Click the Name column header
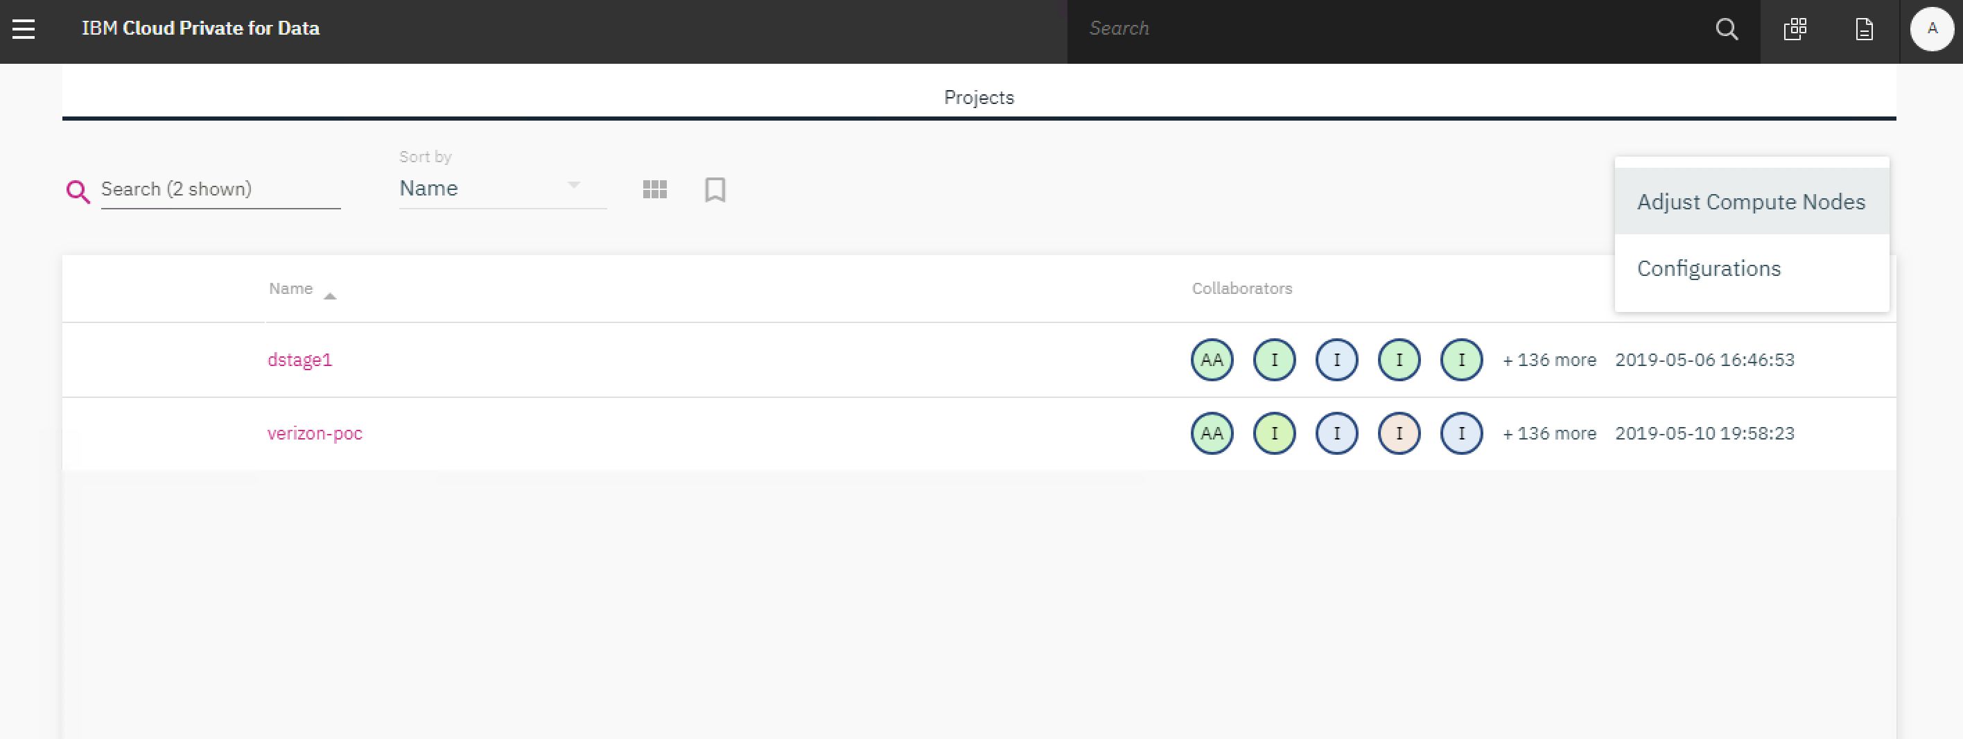1963x739 pixels. pos(290,288)
